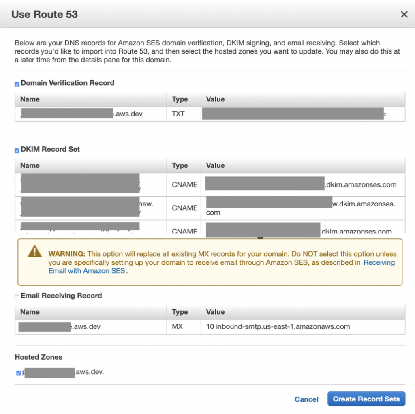
Task: Click the warning triangle icon
Action: pyautogui.click(x=34, y=252)
